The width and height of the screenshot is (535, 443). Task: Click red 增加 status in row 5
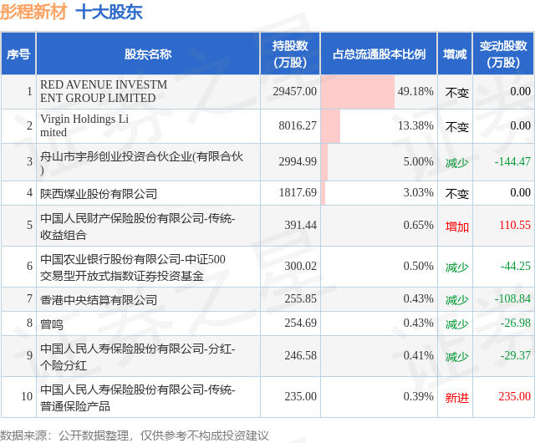click(457, 227)
